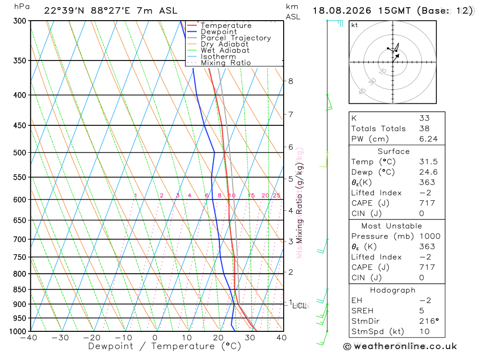This screenshot has width=480, height=352.
Task: Click the 30 temperature axis label
Action: pyautogui.click(x=250, y=338)
